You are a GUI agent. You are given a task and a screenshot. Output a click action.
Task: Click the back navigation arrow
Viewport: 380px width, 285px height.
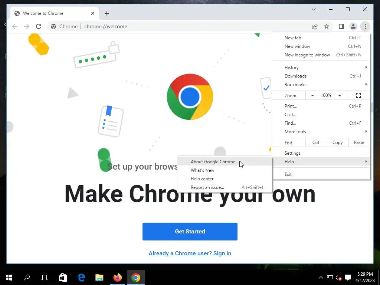pyautogui.click(x=15, y=26)
